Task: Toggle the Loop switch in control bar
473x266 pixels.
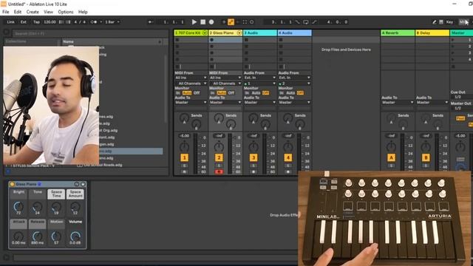Action: pos(306,22)
